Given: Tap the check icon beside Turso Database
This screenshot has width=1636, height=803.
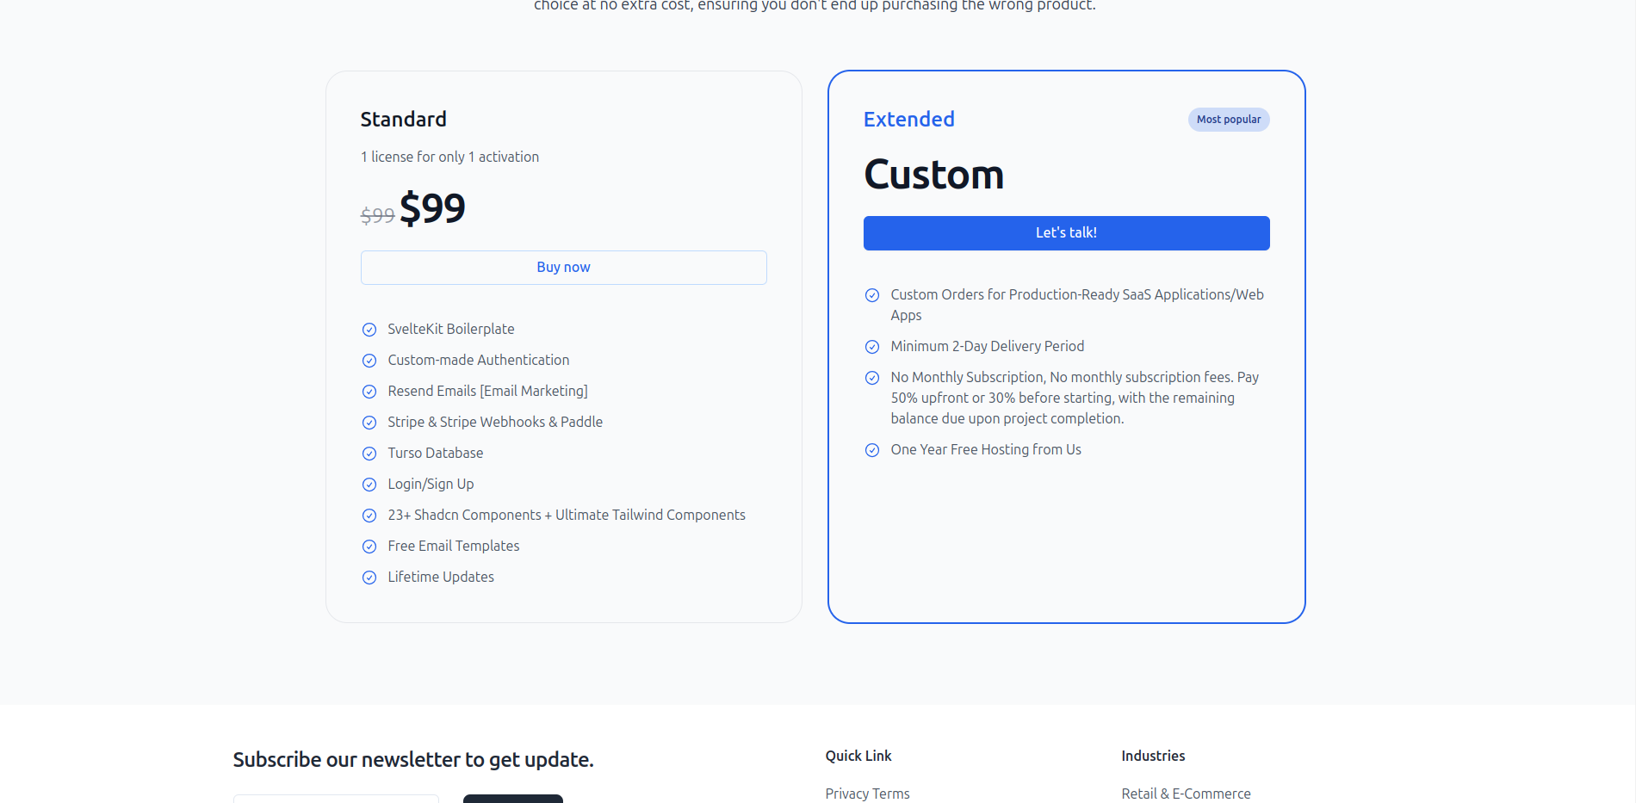Looking at the screenshot, I should [x=369, y=454].
